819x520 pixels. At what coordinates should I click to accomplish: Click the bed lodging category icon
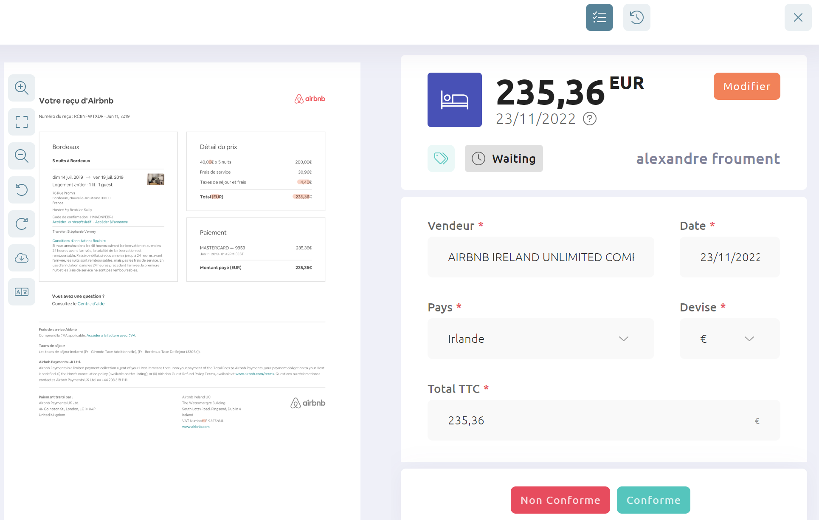(455, 100)
